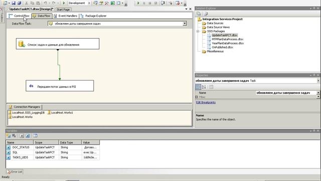Select the Data Sources folder
Image resolution: width=321 pixels, height=181 pixels.
click(215, 23)
